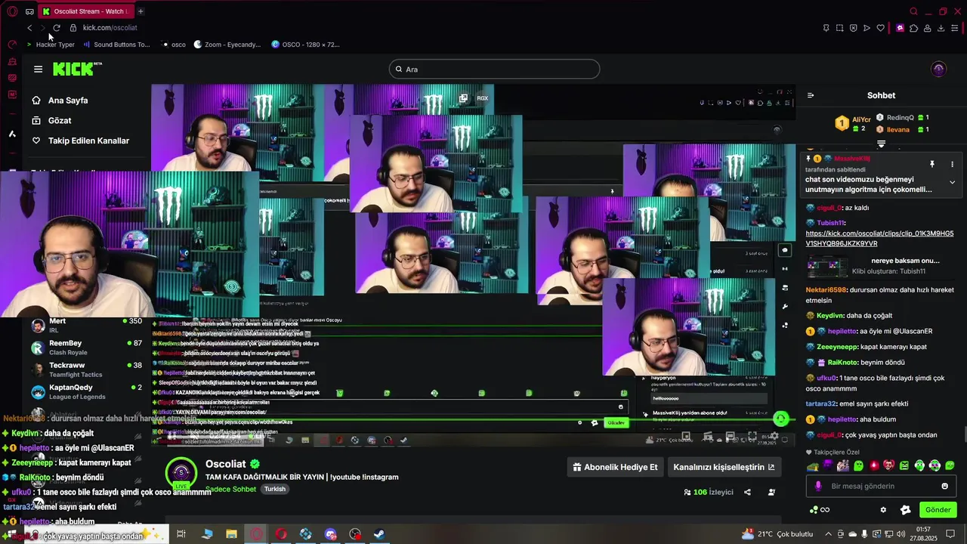Show hidden system tray icons
967x544 pixels.
[x=827, y=534]
